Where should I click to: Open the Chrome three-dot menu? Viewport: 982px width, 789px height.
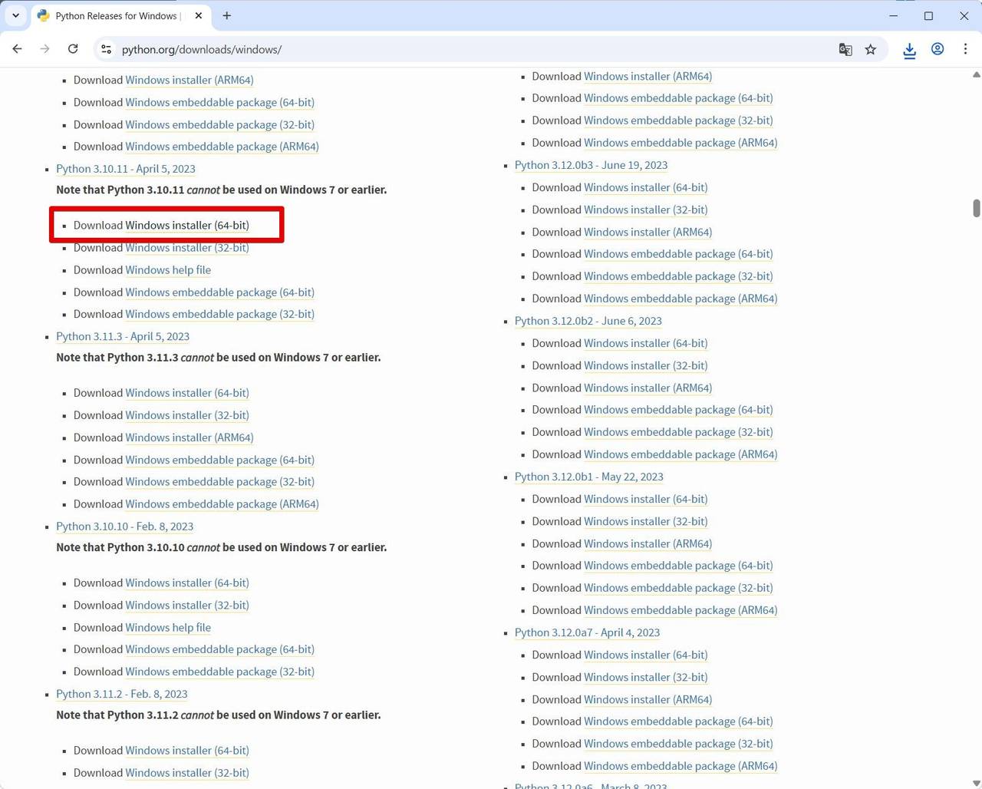tap(965, 49)
